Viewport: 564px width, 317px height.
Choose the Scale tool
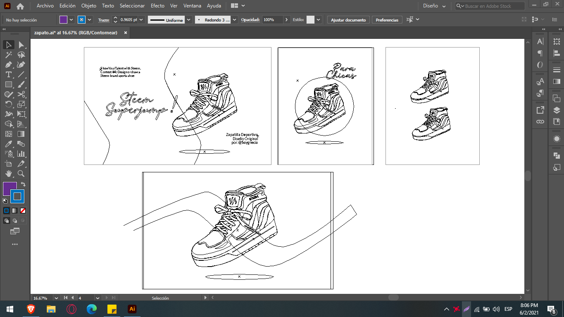point(21,104)
